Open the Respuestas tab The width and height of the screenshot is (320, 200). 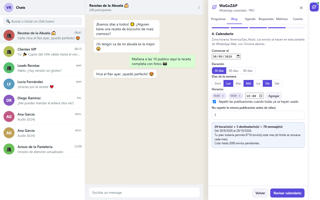point(266,19)
